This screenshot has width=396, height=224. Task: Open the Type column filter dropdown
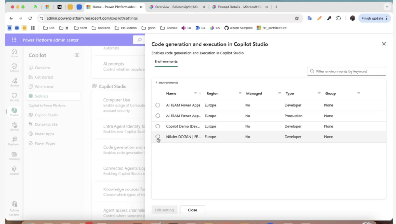(x=319, y=93)
